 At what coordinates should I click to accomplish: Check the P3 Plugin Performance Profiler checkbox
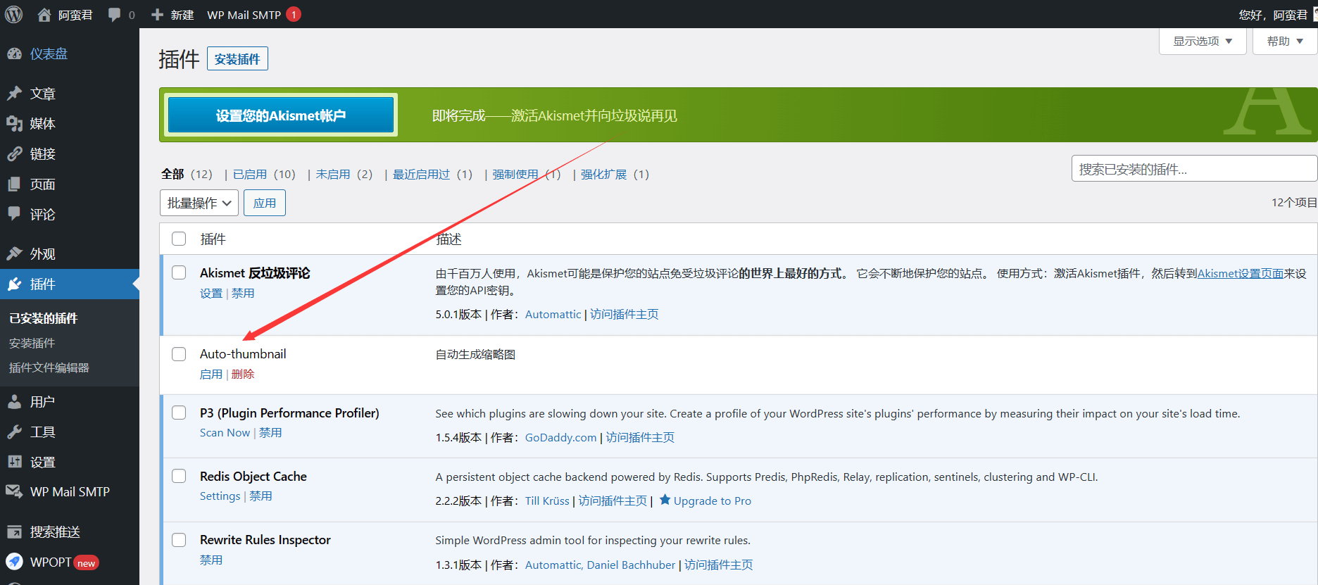[x=179, y=413]
